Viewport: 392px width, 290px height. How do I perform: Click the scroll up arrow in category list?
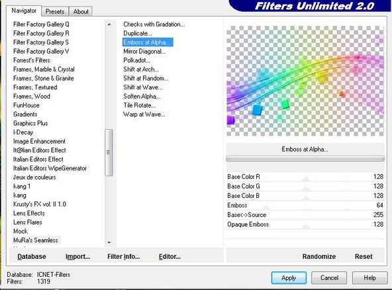109,24
